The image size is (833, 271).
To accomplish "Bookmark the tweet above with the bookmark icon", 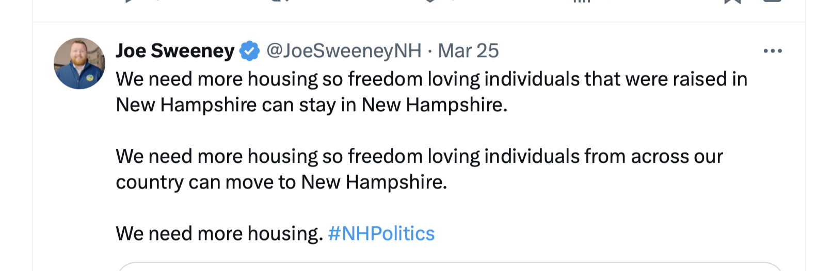I will [732, 2].
